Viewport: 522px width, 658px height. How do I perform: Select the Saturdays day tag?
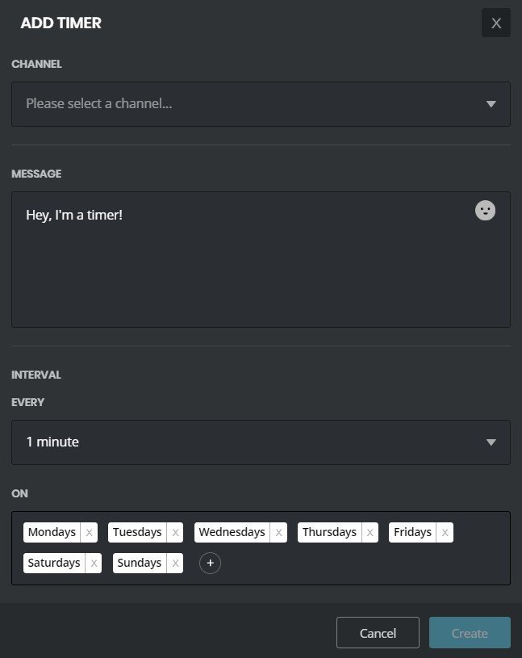tap(54, 564)
